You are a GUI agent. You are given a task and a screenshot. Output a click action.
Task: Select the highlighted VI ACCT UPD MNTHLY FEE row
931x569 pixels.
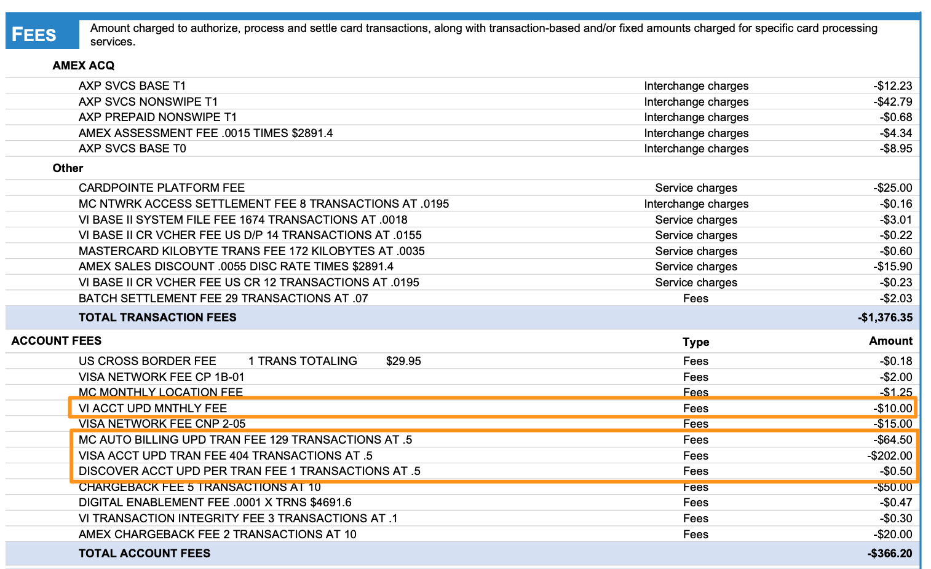tap(153, 409)
